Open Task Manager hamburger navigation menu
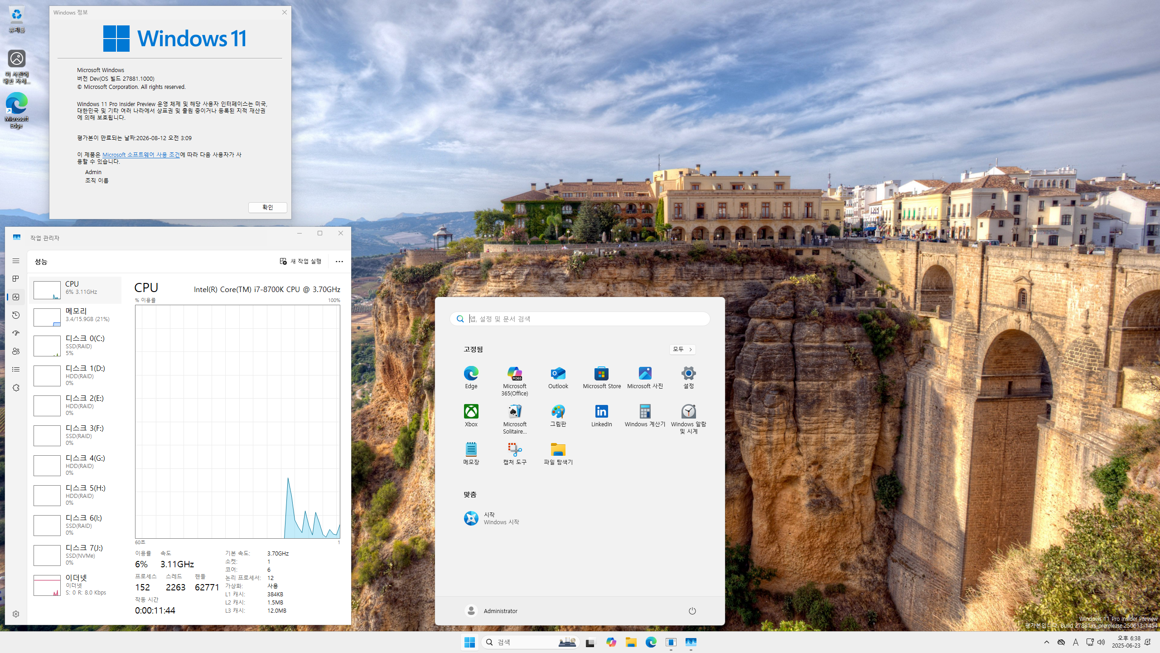This screenshot has width=1160, height=653. 16,261
